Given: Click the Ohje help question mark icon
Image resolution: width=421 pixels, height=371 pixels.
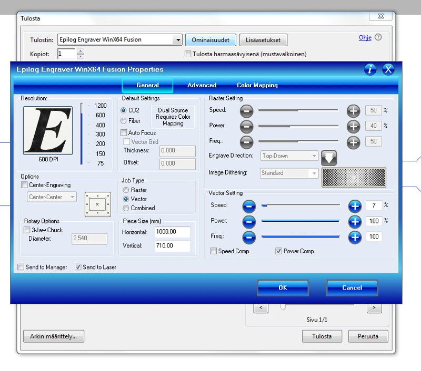Looking at the screenshot, I should tap(378, 37).
